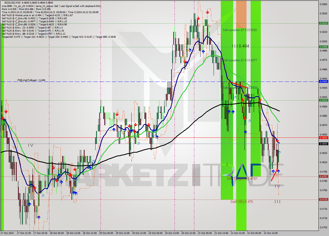Click the blue 0.4940 price tag
Viewport: 329px width, 236px height.
pyautogui.click(x=323, y=81)
